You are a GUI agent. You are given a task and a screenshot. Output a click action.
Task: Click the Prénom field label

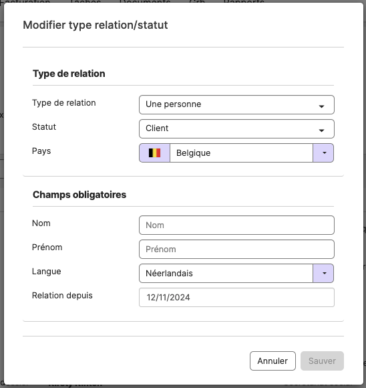coord(47,248)
